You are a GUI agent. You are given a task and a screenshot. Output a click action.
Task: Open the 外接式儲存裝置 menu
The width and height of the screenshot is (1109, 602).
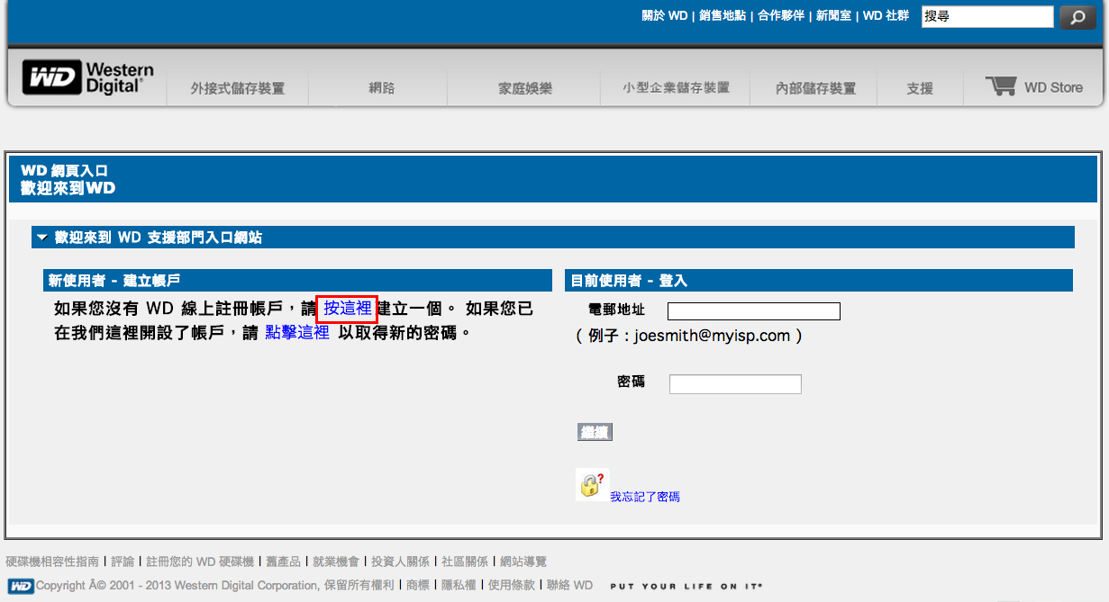tap(238, 88)
